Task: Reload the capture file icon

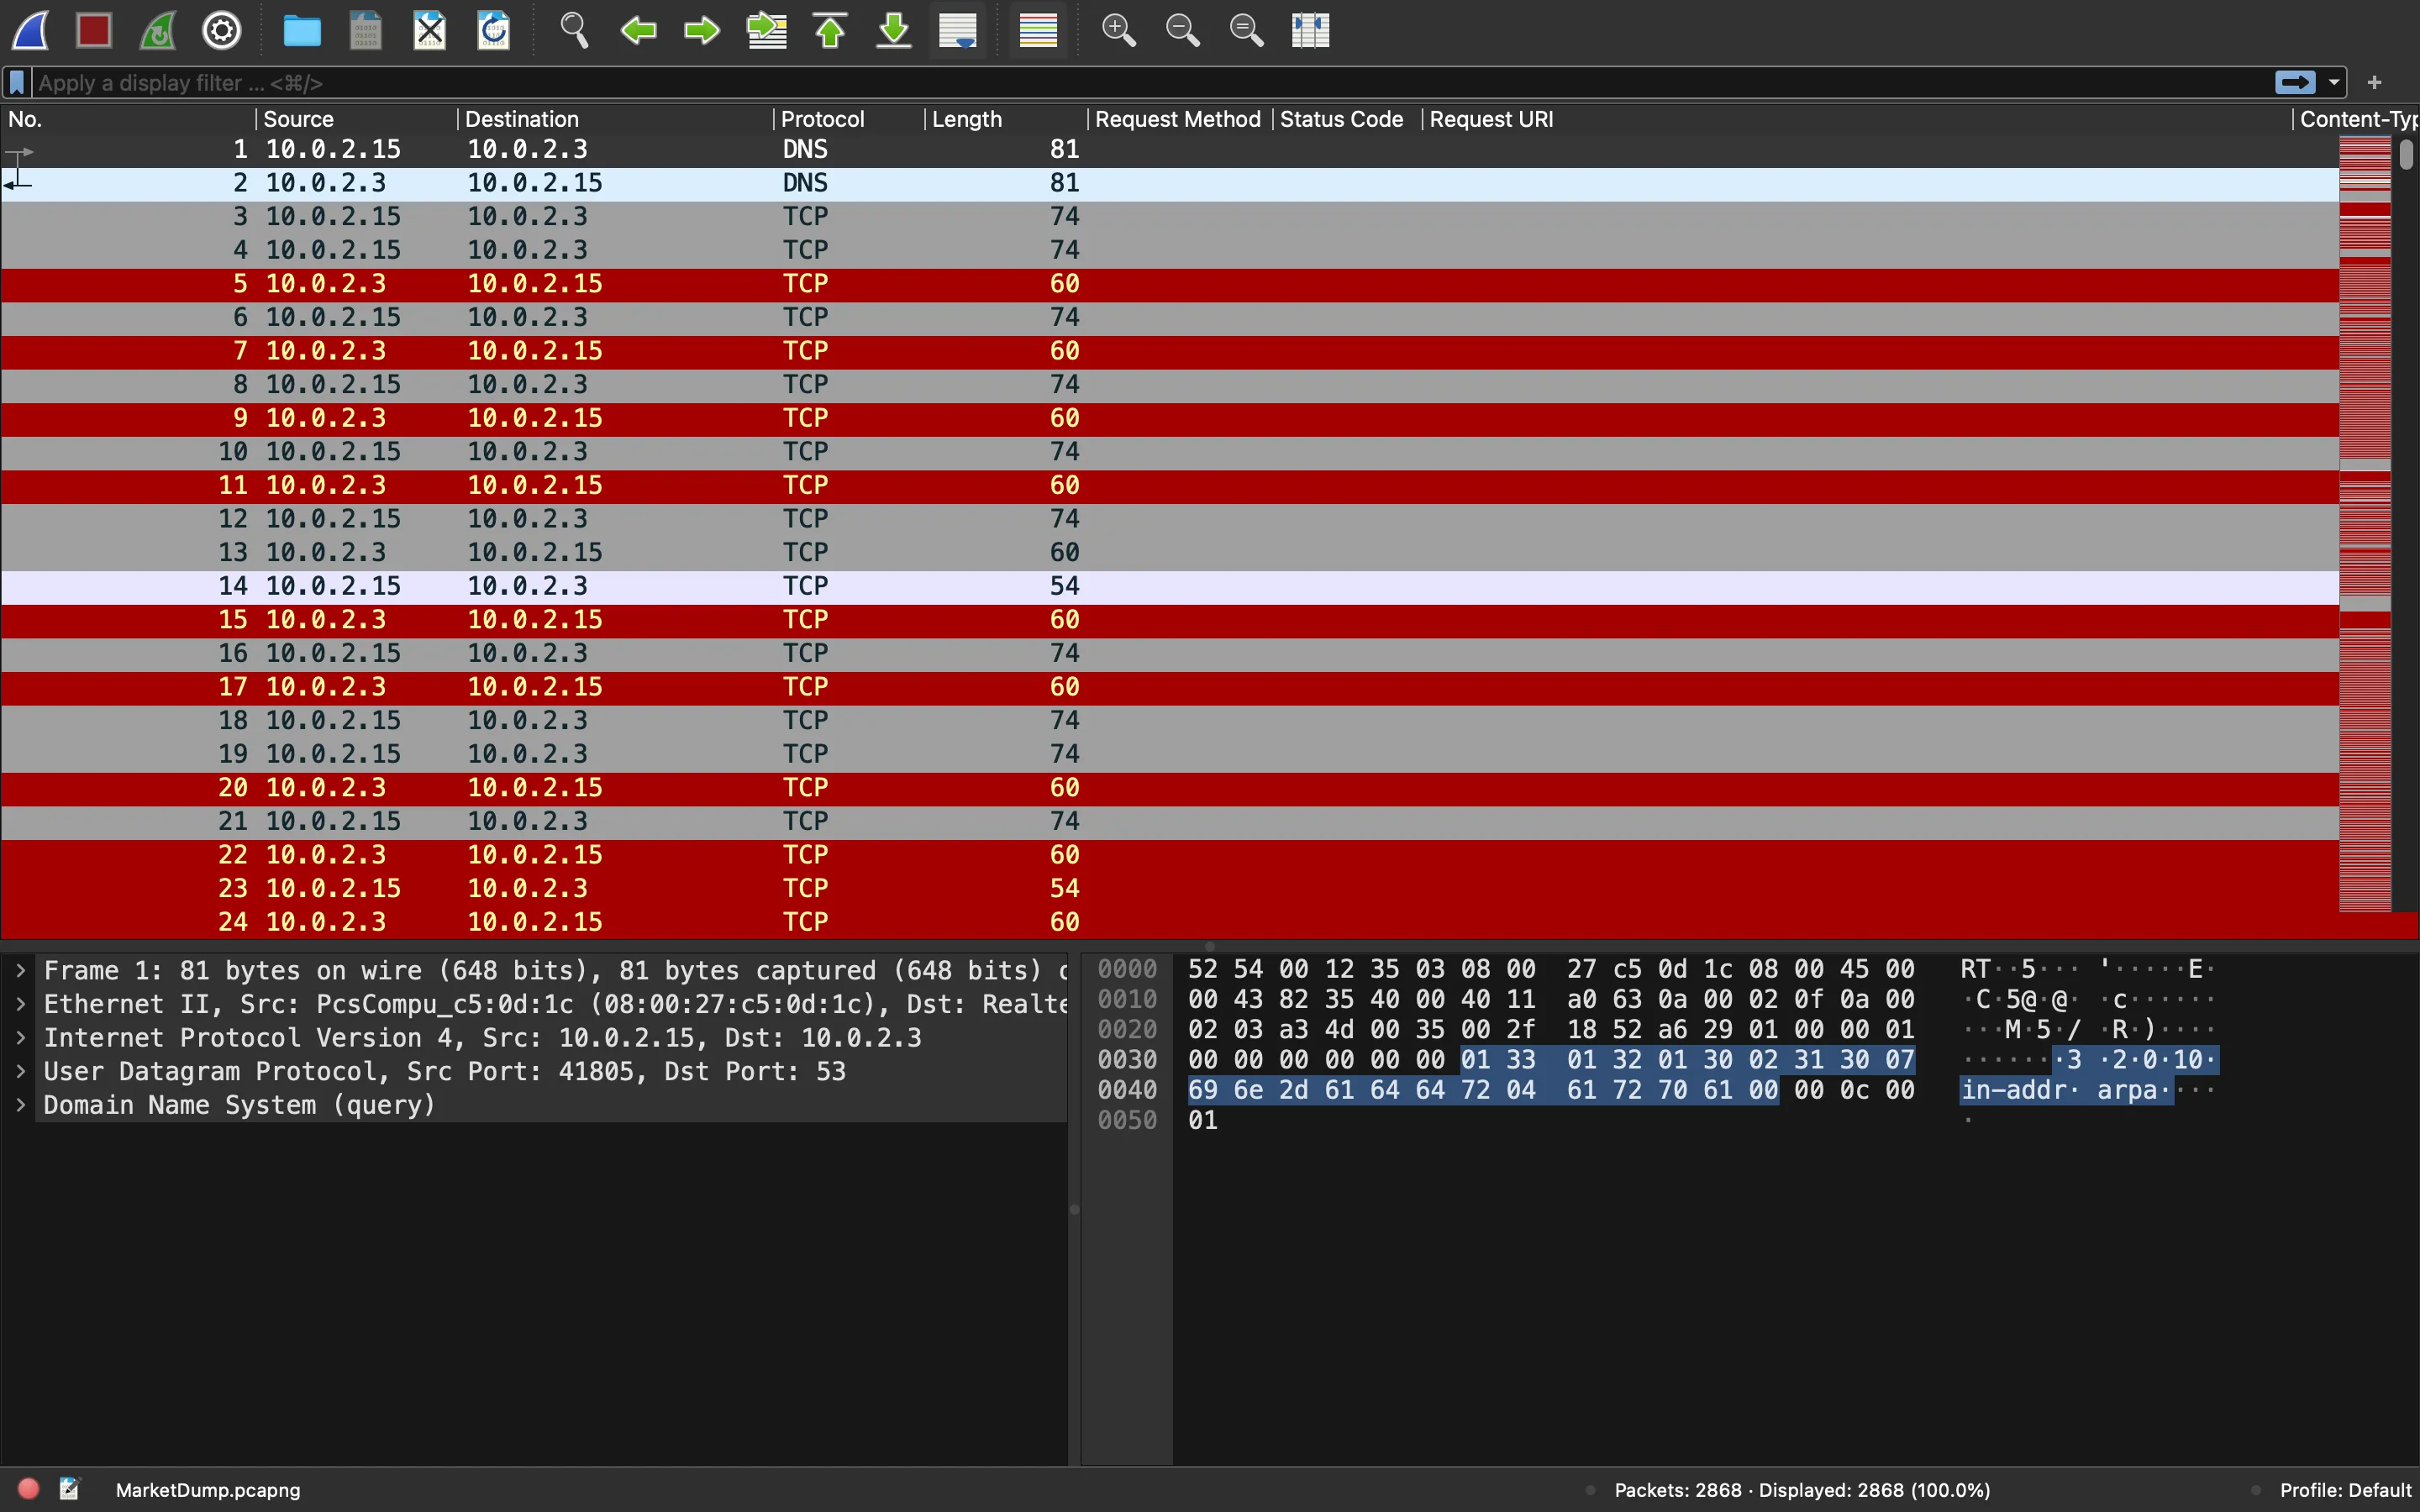Action: coord(494,30)
